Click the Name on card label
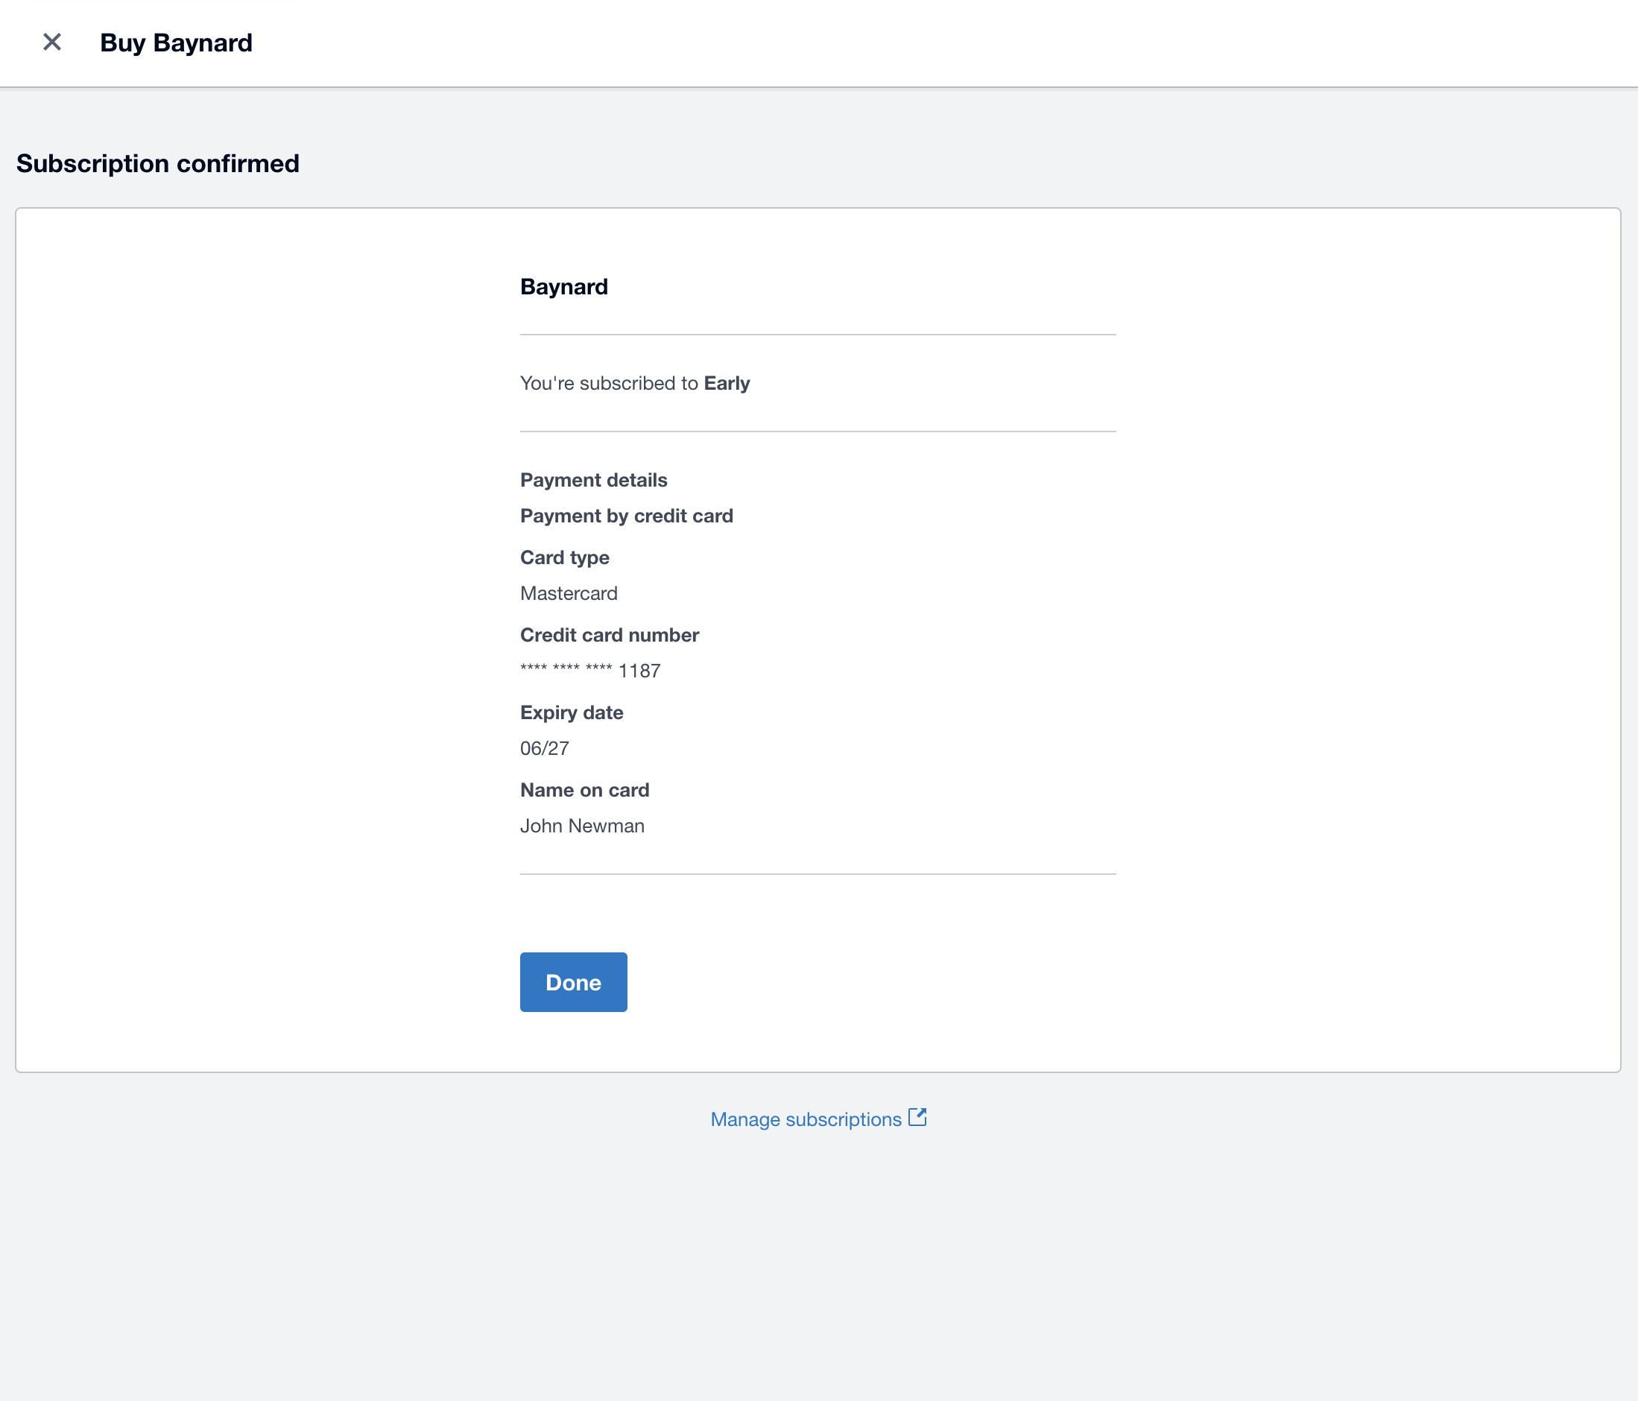Screen dimensions: 1638x1401 click(x=584, y=789)
